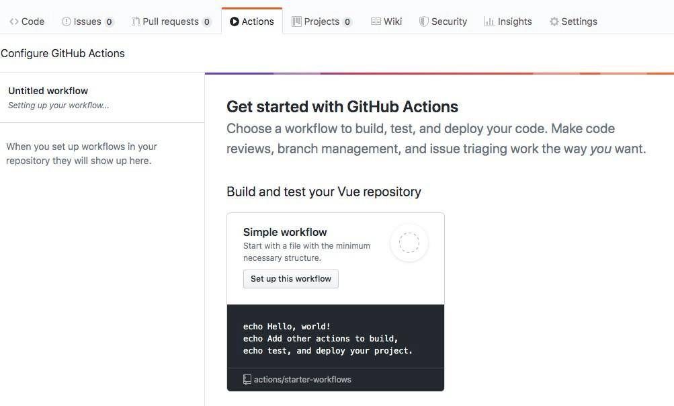Click the Issues count badge
This screenshot has width=674, height=406.
point(109,22)
